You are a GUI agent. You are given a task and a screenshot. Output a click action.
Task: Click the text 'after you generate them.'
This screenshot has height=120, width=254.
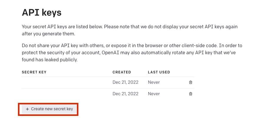tap(49, 34)
